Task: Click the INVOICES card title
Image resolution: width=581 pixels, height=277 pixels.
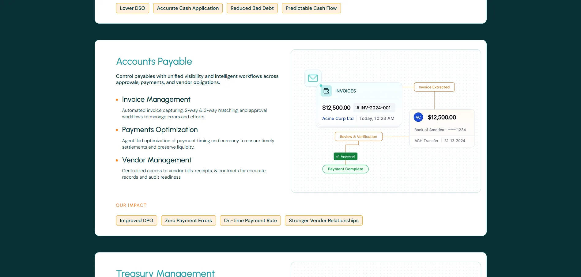Action: pyautogui.click(x=345, y=91)
